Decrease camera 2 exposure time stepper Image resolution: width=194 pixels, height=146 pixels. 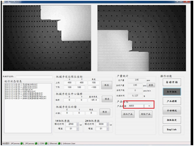107,125
